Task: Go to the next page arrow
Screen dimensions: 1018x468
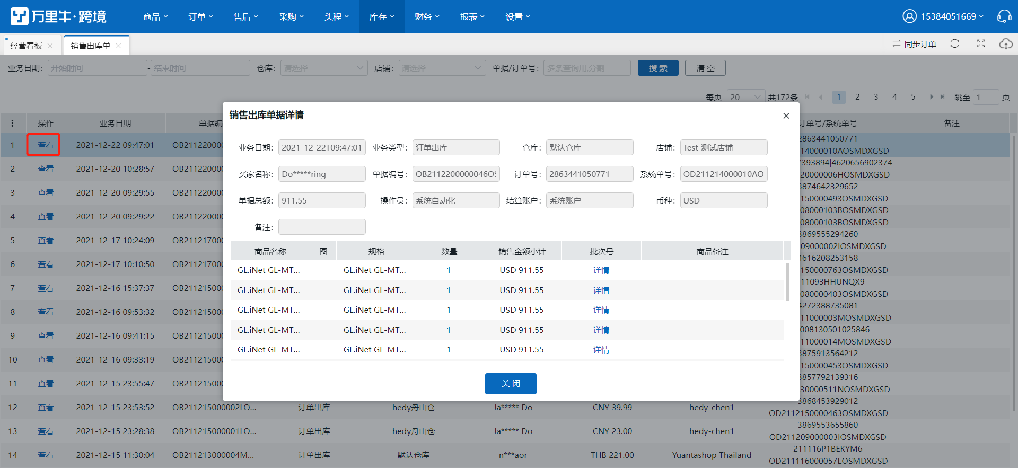Action: point(931,97)
